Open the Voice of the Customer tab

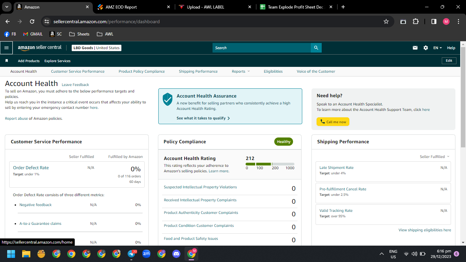point(316,71)
